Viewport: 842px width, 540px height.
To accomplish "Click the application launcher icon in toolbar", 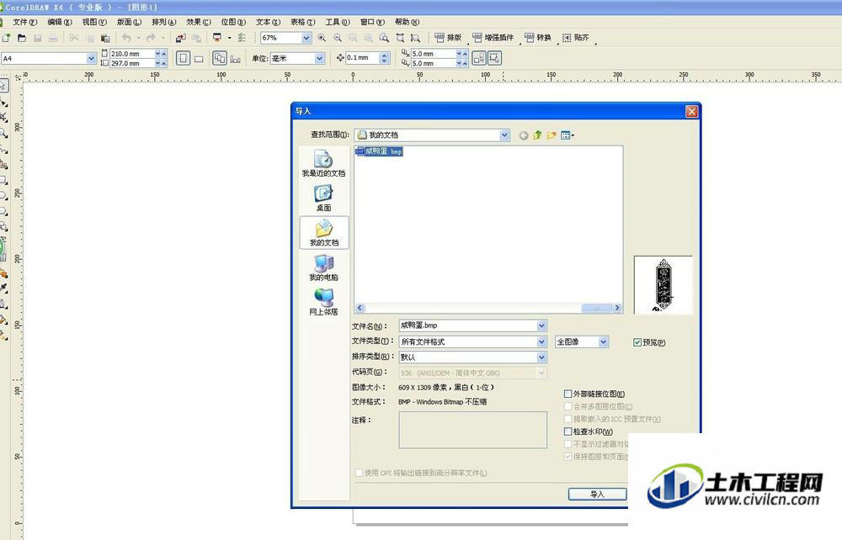I will click(x=217, y=38).
